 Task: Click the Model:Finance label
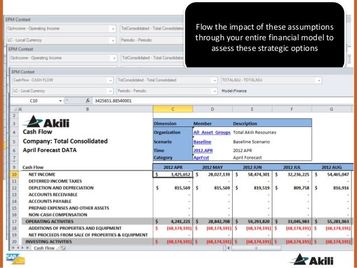[x=234, y=91]
